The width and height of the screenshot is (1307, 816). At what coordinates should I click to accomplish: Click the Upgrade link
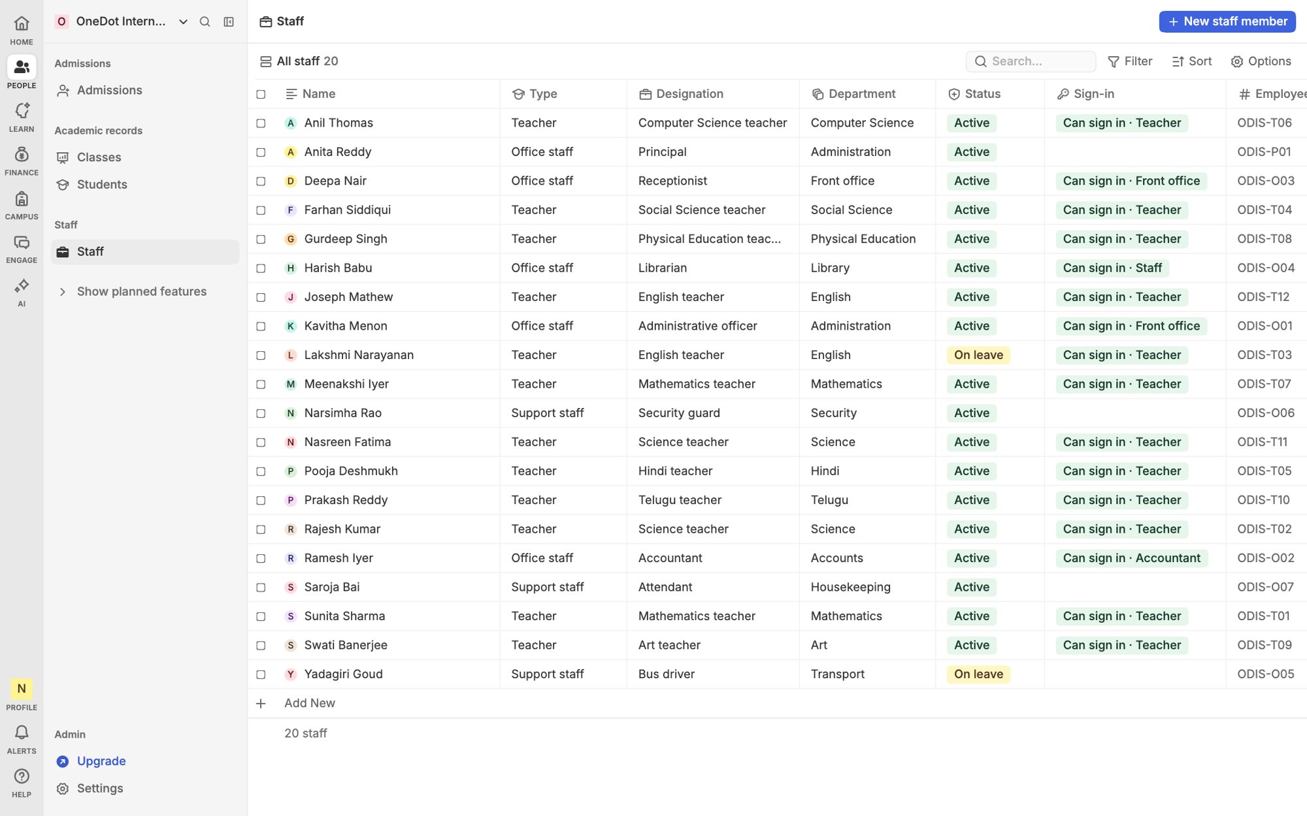(x=101, y=761)
